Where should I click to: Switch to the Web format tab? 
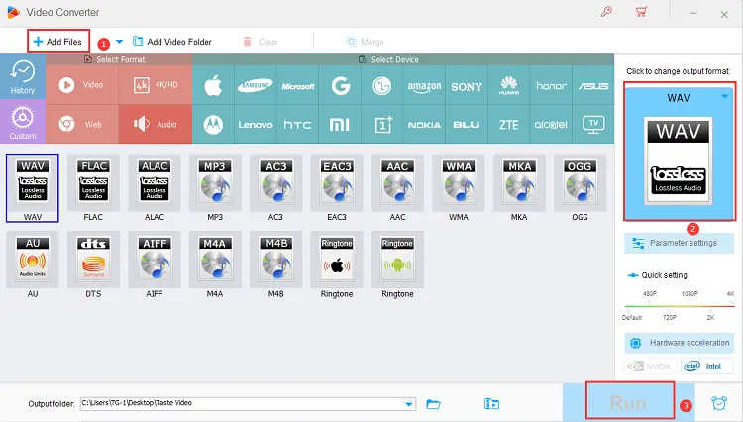pyautogui.click(x=82, y=124)
